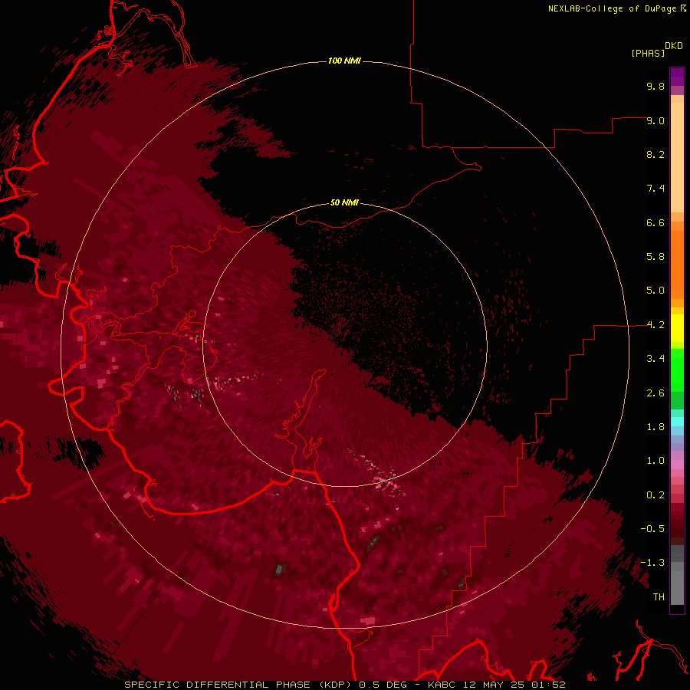Click the 9.8 value on the color scale
Screen dimensions: 690x690
(x=655, y=86)
